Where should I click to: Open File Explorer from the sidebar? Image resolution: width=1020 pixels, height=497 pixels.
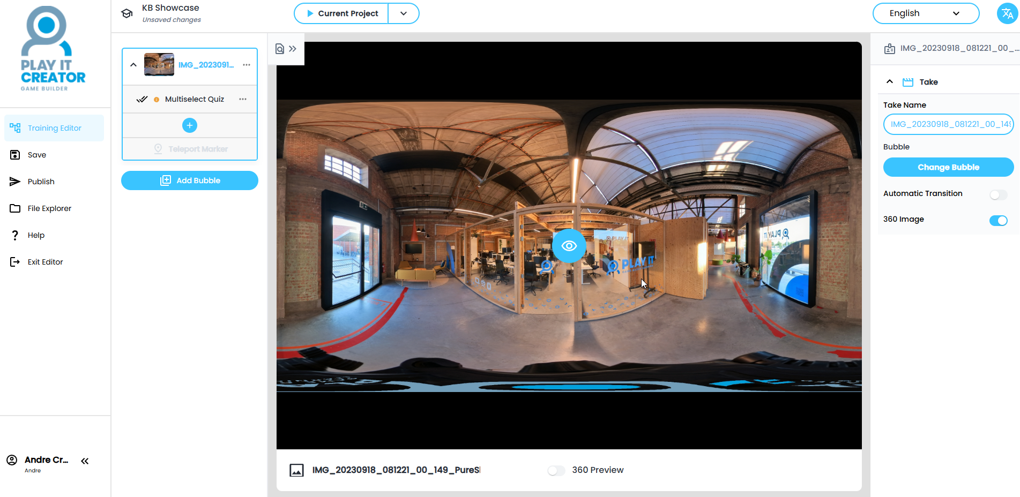tap(49, 208)
